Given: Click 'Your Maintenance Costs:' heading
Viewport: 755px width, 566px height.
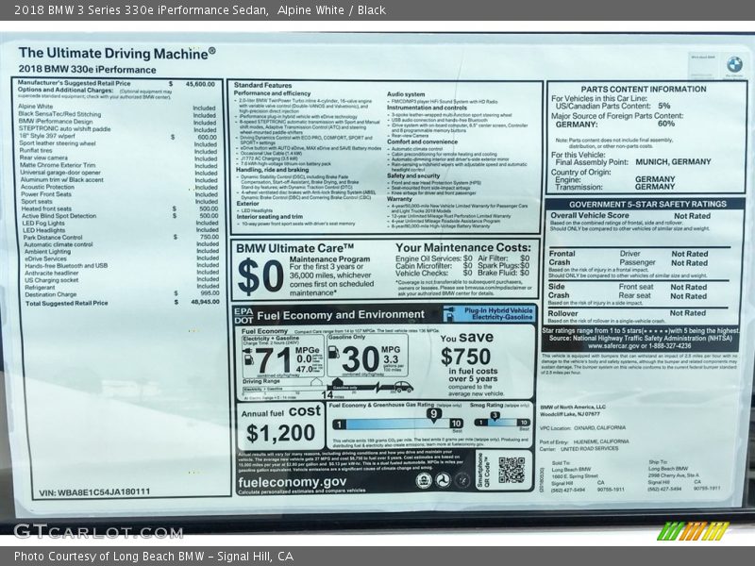Looking at the screenshot, I should (x=463, y=248).
